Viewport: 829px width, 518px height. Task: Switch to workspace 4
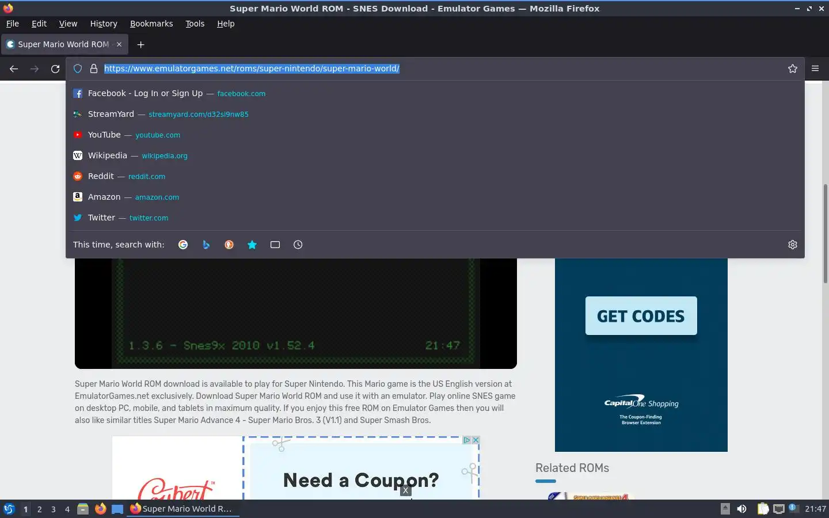(67, 509)
